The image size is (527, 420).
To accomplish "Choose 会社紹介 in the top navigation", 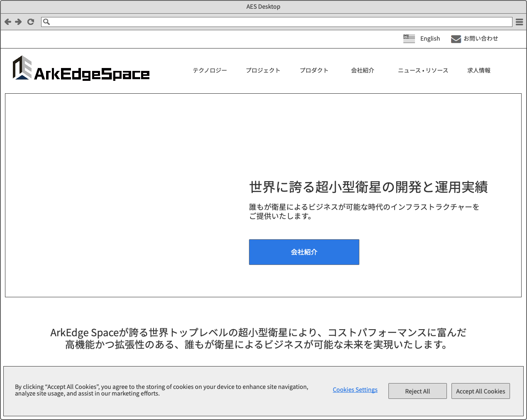I will point(362,70).
